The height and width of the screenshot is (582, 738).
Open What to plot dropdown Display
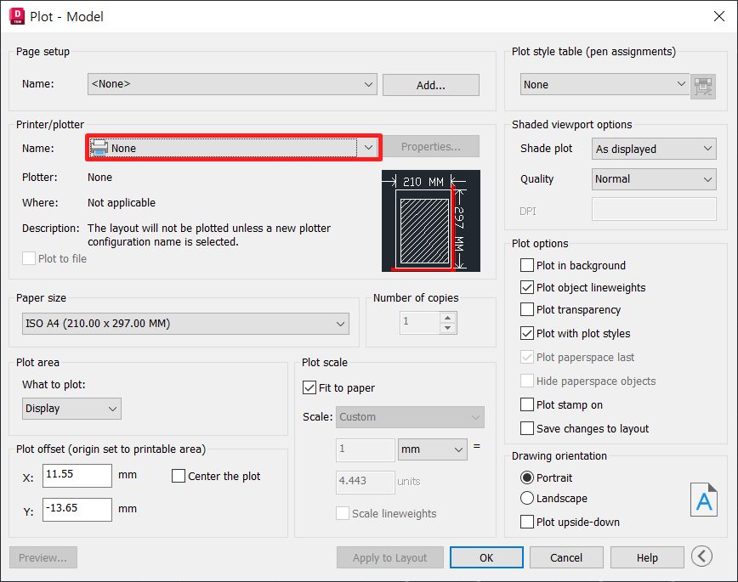tap(71, 409)
